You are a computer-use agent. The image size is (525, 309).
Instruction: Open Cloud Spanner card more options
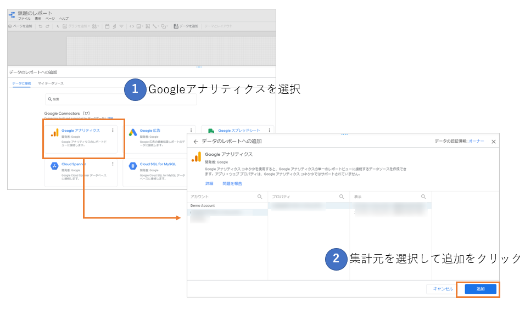113,164
